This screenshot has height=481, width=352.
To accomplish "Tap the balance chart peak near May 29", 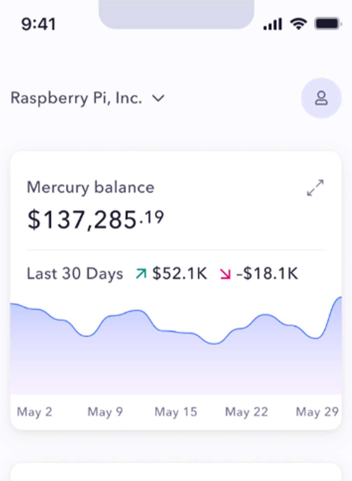I will tap(339, 299).
